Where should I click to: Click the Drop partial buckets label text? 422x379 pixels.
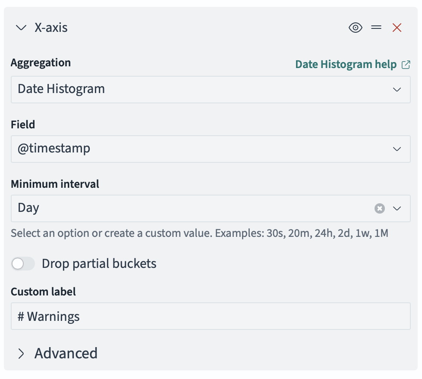[x=99, y=264]
